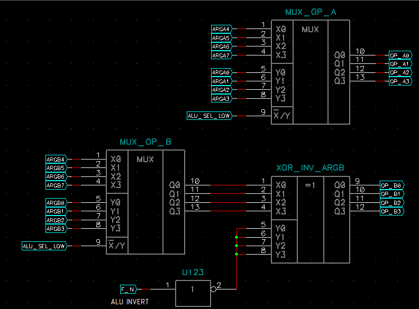The image size is (419, 309).
Task: Click the MUX_OP_A component title
Action: (x=310, y=12)
